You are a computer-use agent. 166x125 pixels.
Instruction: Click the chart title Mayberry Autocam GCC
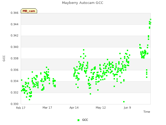point(82,3)
